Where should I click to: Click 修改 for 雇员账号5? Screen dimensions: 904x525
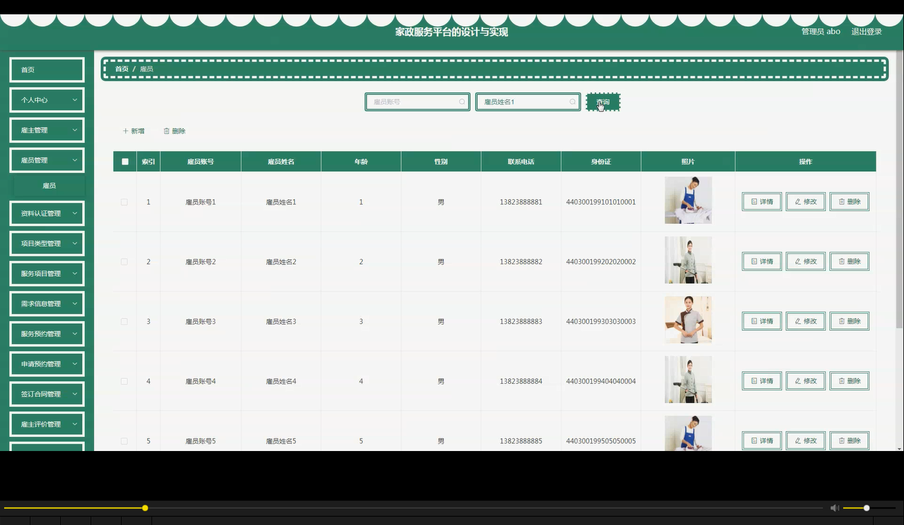coord(806,440)
